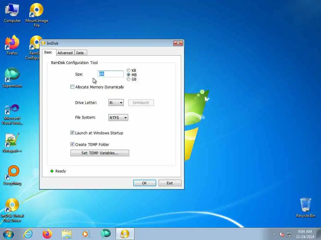Image resolution: width=321 pixels, height=240 pixels.
Task: Click the Show desktop strip
Action: (x=319, y=234)
